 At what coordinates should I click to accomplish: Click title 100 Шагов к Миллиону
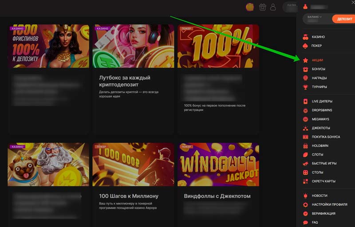[129, 196]
